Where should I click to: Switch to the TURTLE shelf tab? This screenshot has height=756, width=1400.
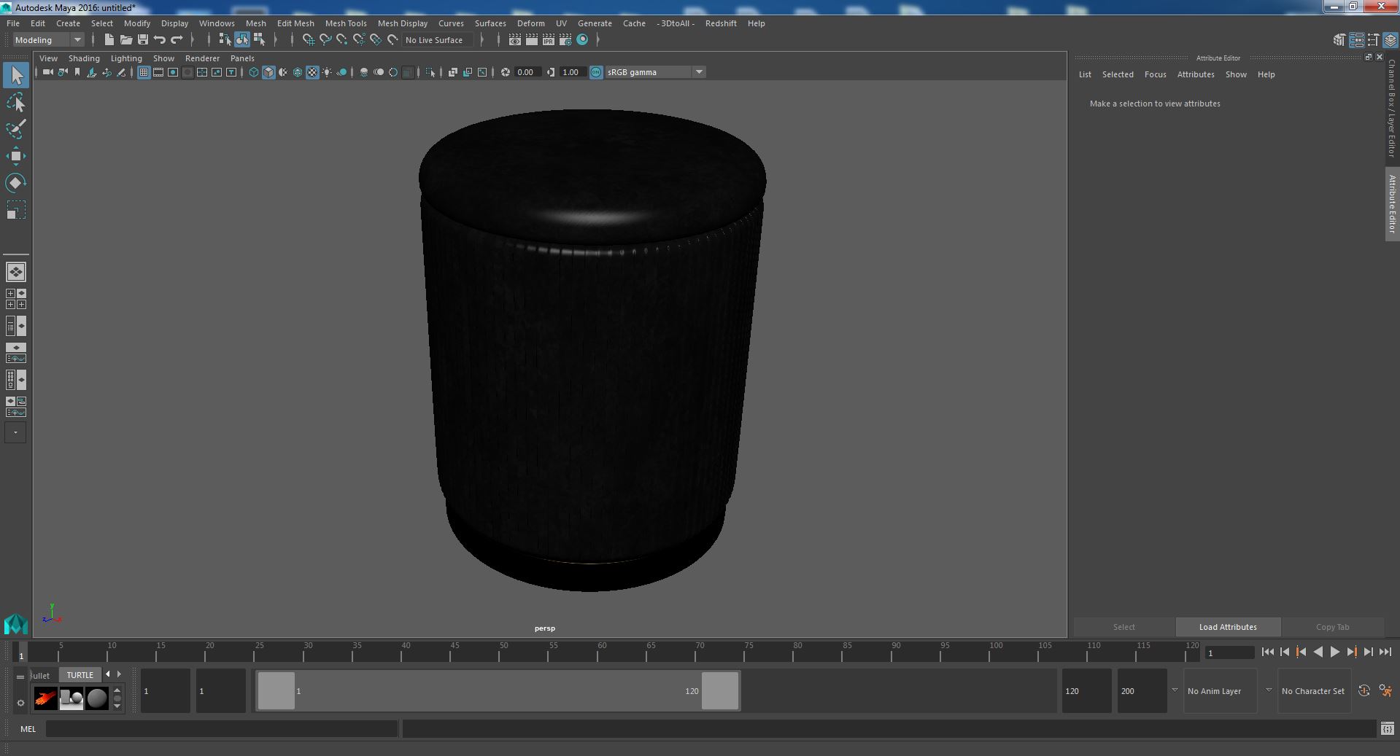80,675
